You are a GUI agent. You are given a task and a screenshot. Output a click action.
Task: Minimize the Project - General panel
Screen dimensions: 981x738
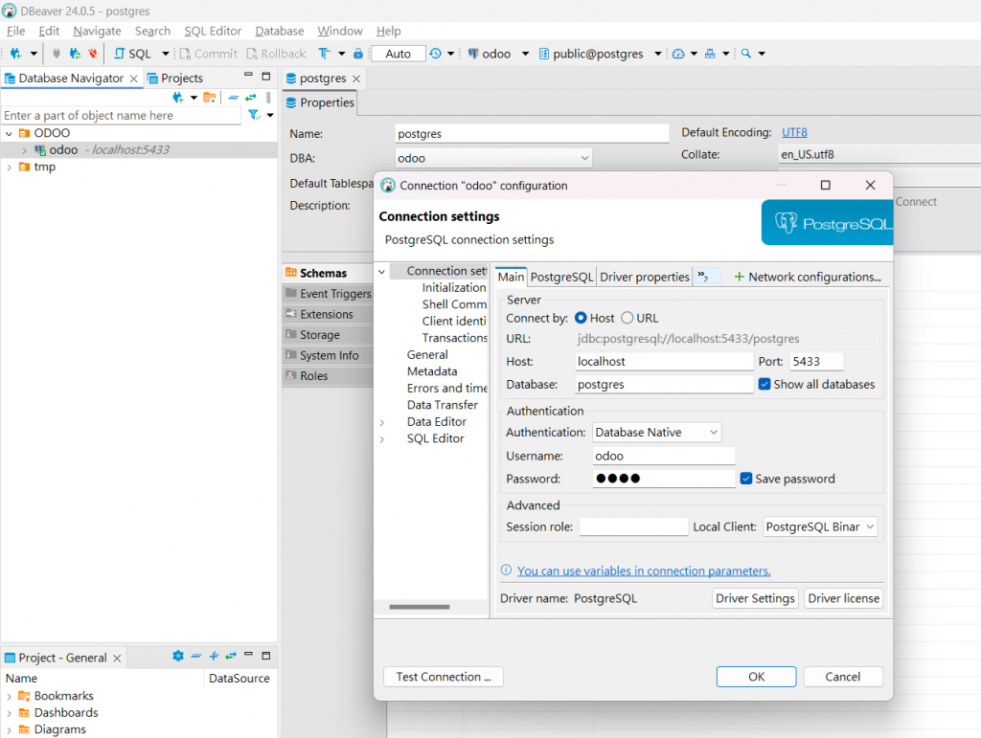pos(248,655)
